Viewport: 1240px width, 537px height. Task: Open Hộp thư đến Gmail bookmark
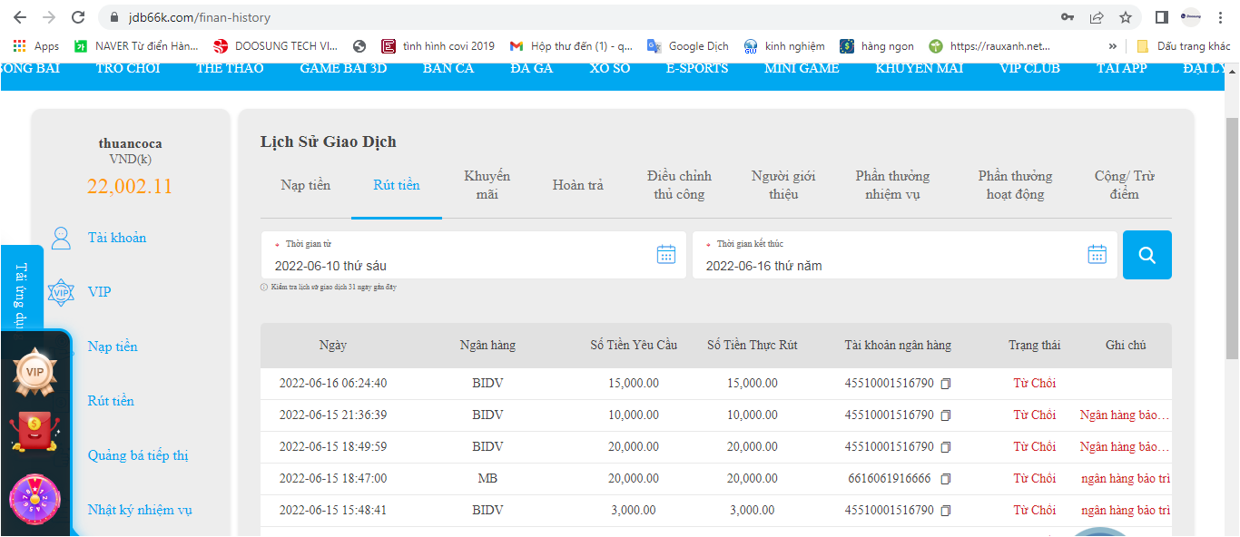[572, 45]
